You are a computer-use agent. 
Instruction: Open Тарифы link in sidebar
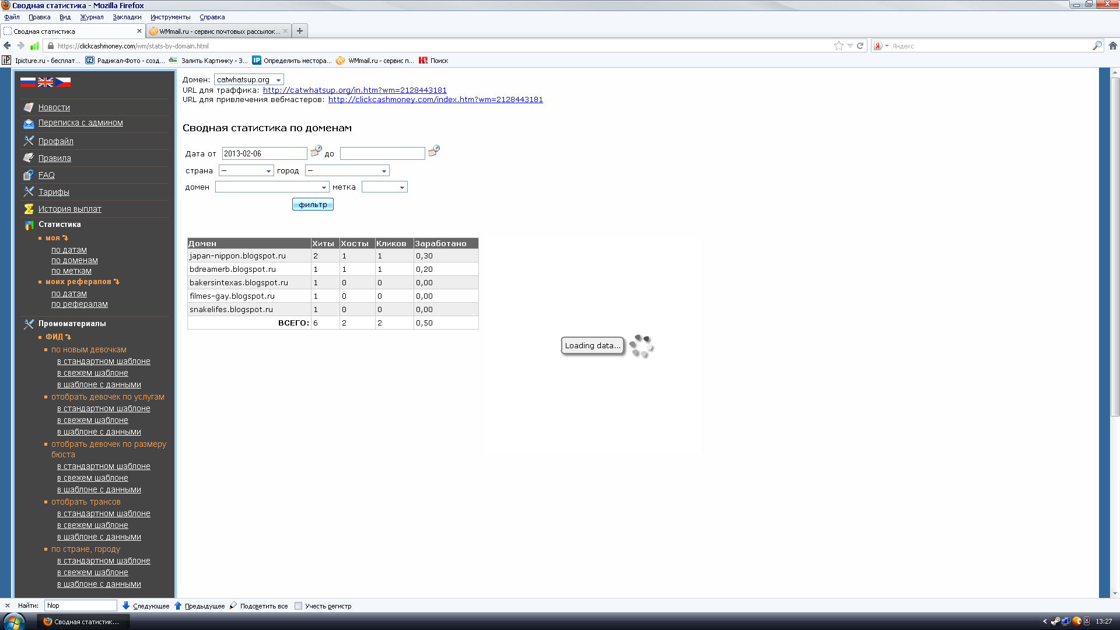(54, 192)
